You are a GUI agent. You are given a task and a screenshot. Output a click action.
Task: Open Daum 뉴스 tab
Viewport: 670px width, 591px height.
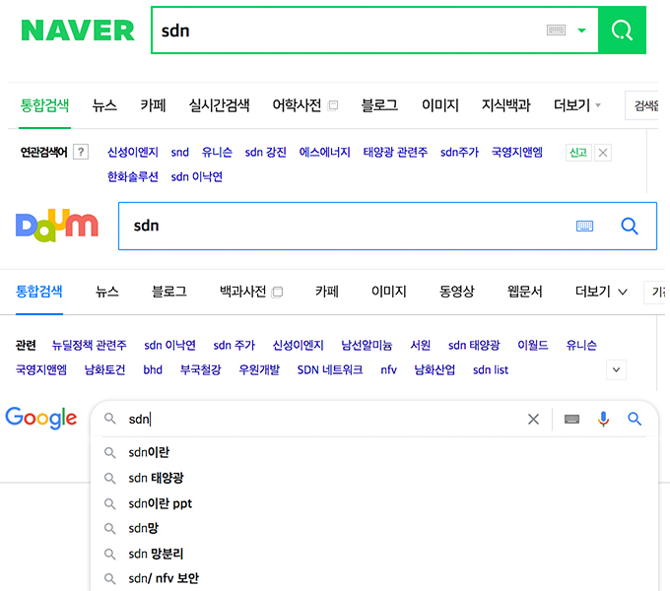(x=106, y=292)
